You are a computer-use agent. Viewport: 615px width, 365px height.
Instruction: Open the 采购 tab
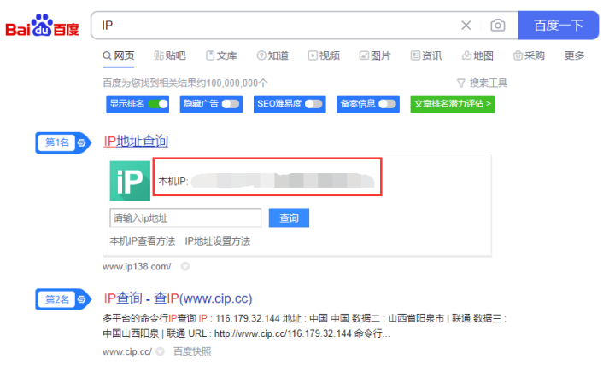(x=529, y=55)
